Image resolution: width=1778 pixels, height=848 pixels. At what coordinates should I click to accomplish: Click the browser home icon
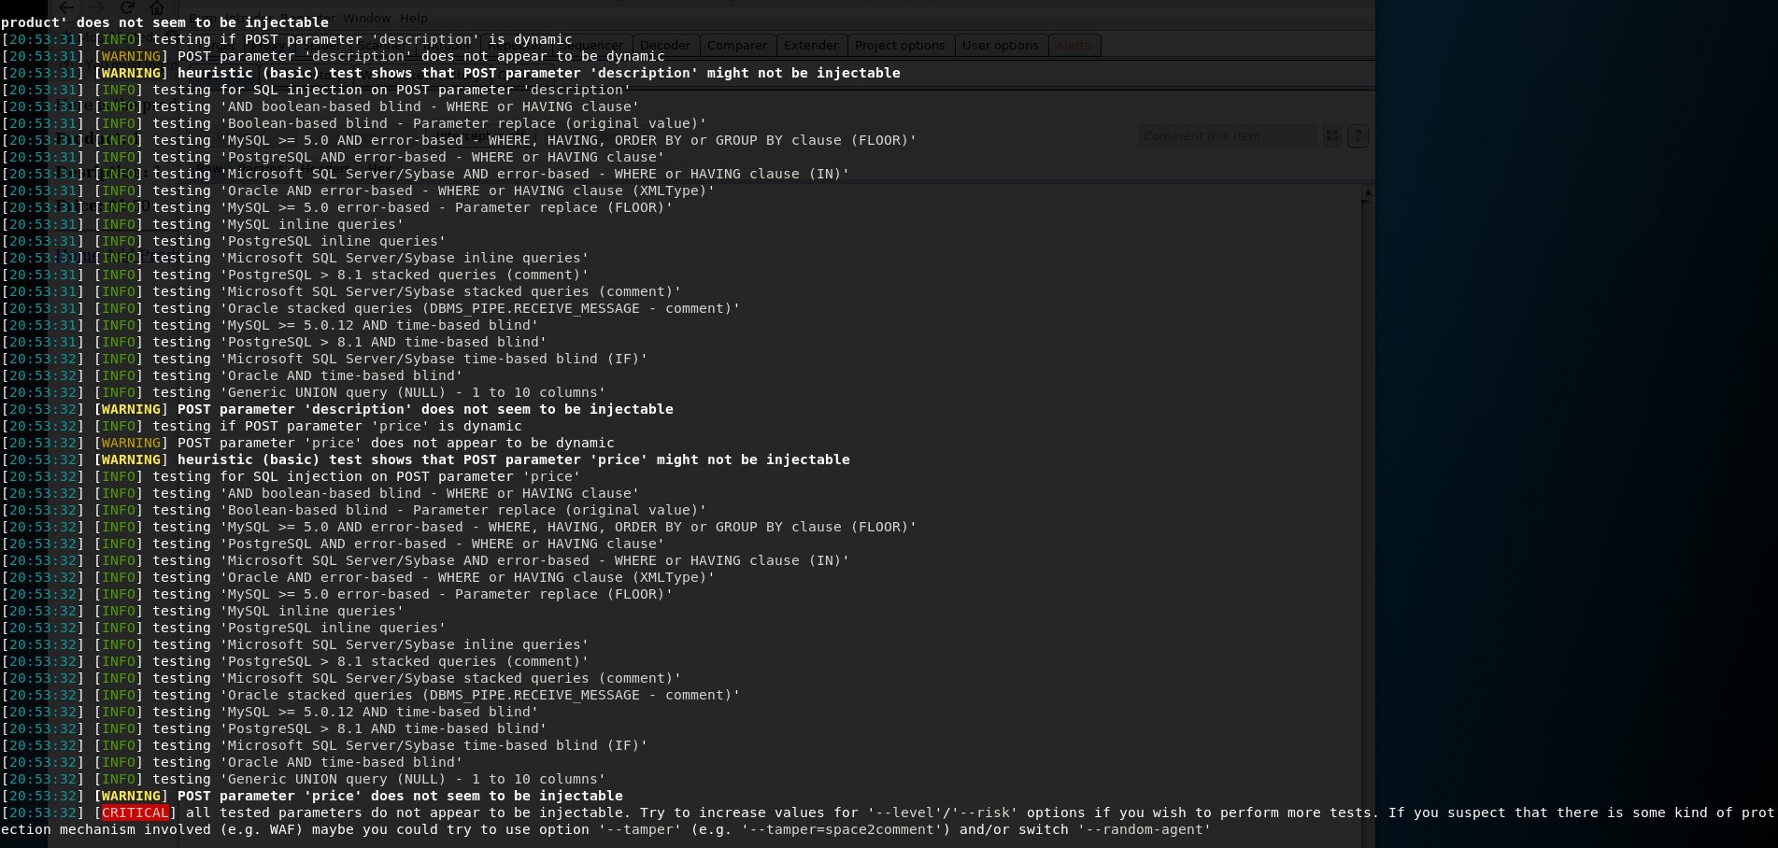157,7
